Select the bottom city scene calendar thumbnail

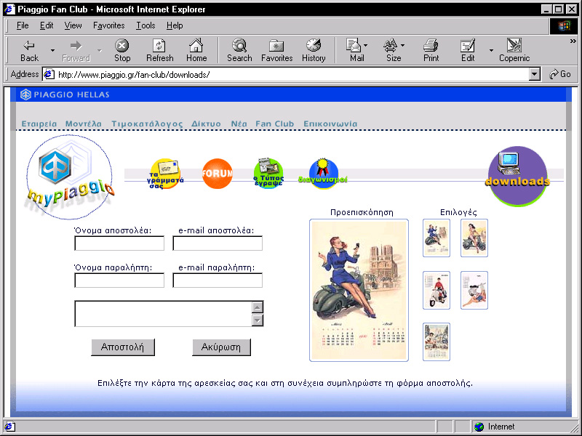(436, 342)
